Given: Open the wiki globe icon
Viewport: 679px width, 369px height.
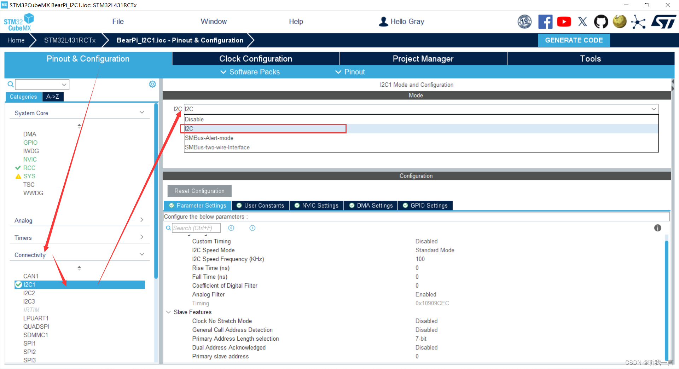Looking at the screenshot, I should tap(620, 21).
